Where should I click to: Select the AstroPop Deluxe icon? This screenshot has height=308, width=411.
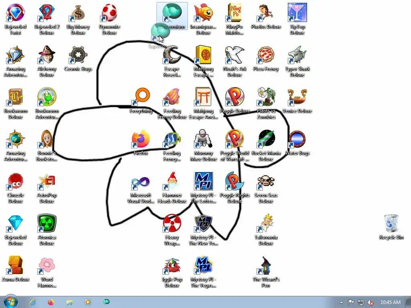(x=47, y=188)
